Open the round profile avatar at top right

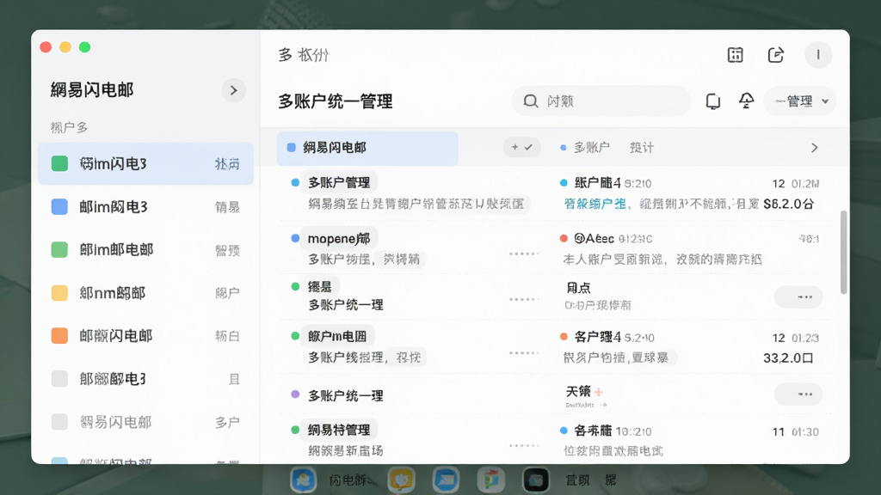818,55
